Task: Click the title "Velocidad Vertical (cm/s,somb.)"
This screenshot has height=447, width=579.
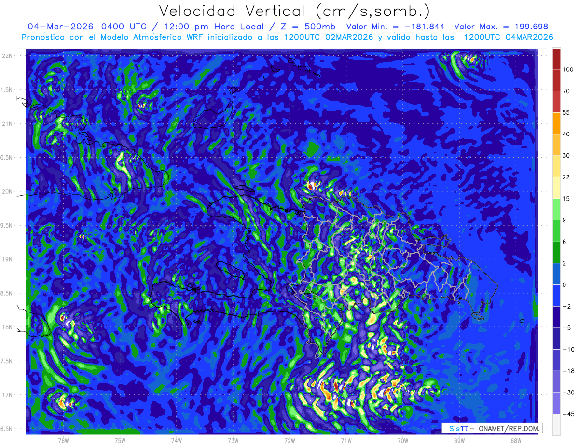Action: click(295, 11)
